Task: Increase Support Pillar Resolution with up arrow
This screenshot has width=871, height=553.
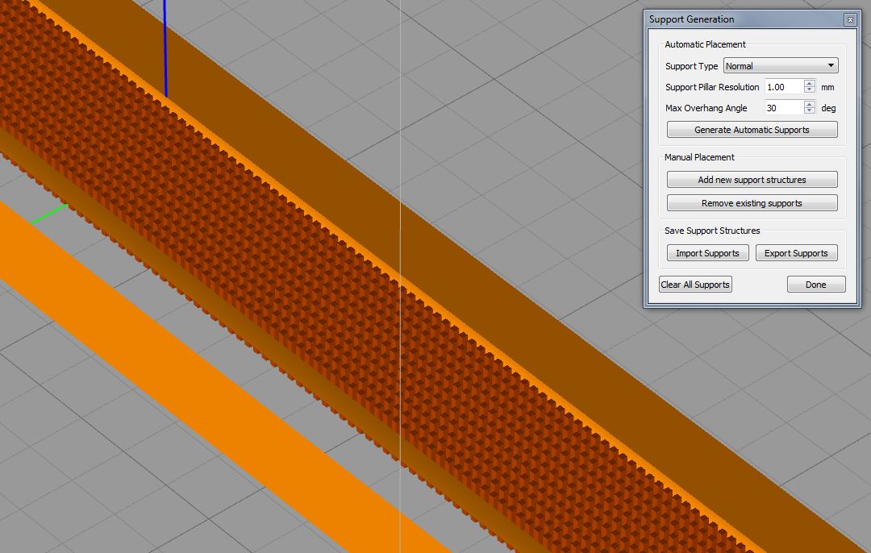Action: [x=810, y=83]
